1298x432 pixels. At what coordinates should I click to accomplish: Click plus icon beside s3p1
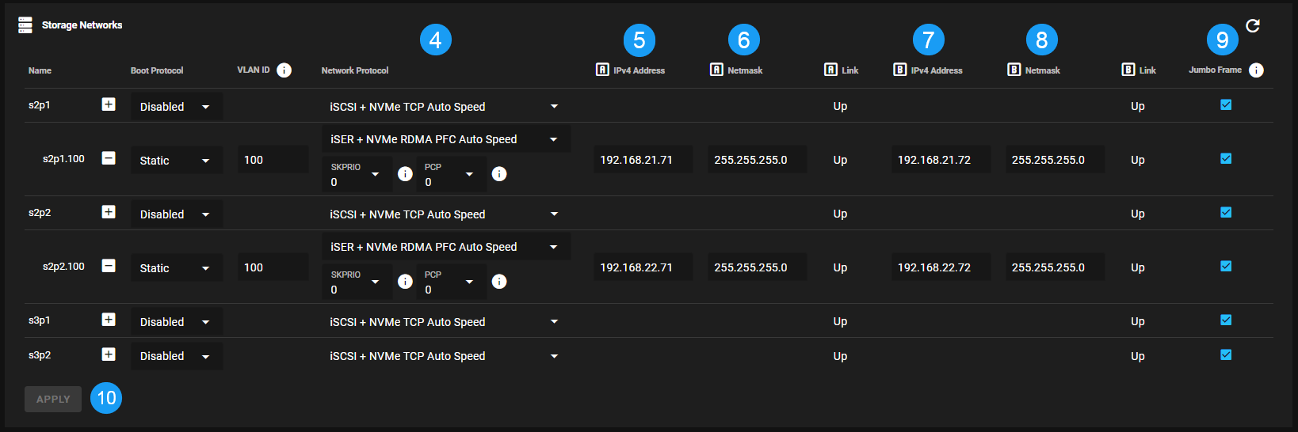(109, 320)
